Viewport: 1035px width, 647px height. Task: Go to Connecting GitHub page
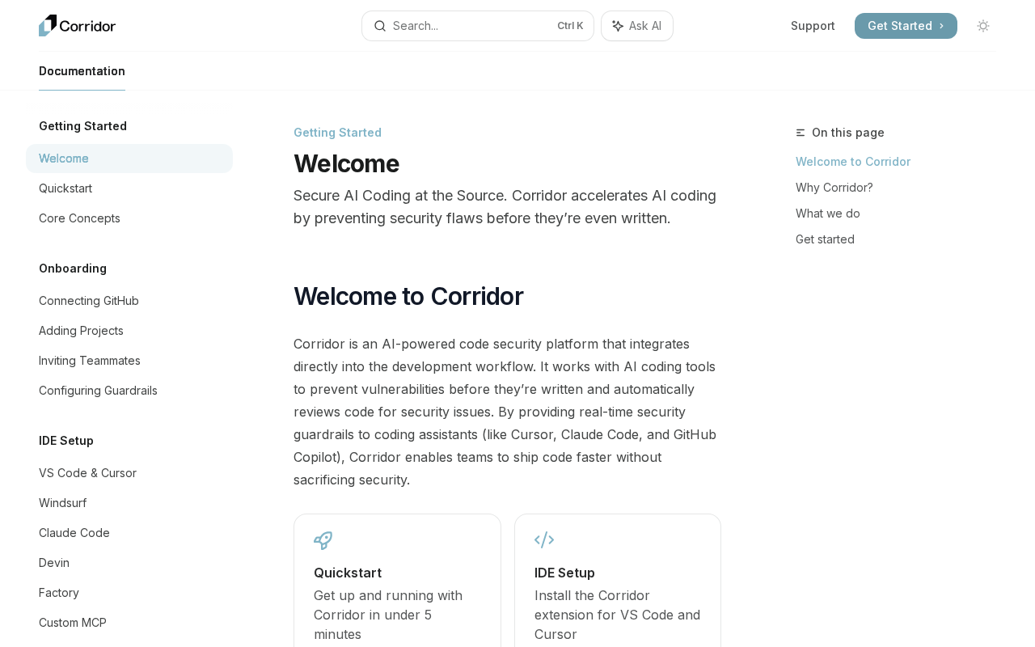(x=89, y=301)
